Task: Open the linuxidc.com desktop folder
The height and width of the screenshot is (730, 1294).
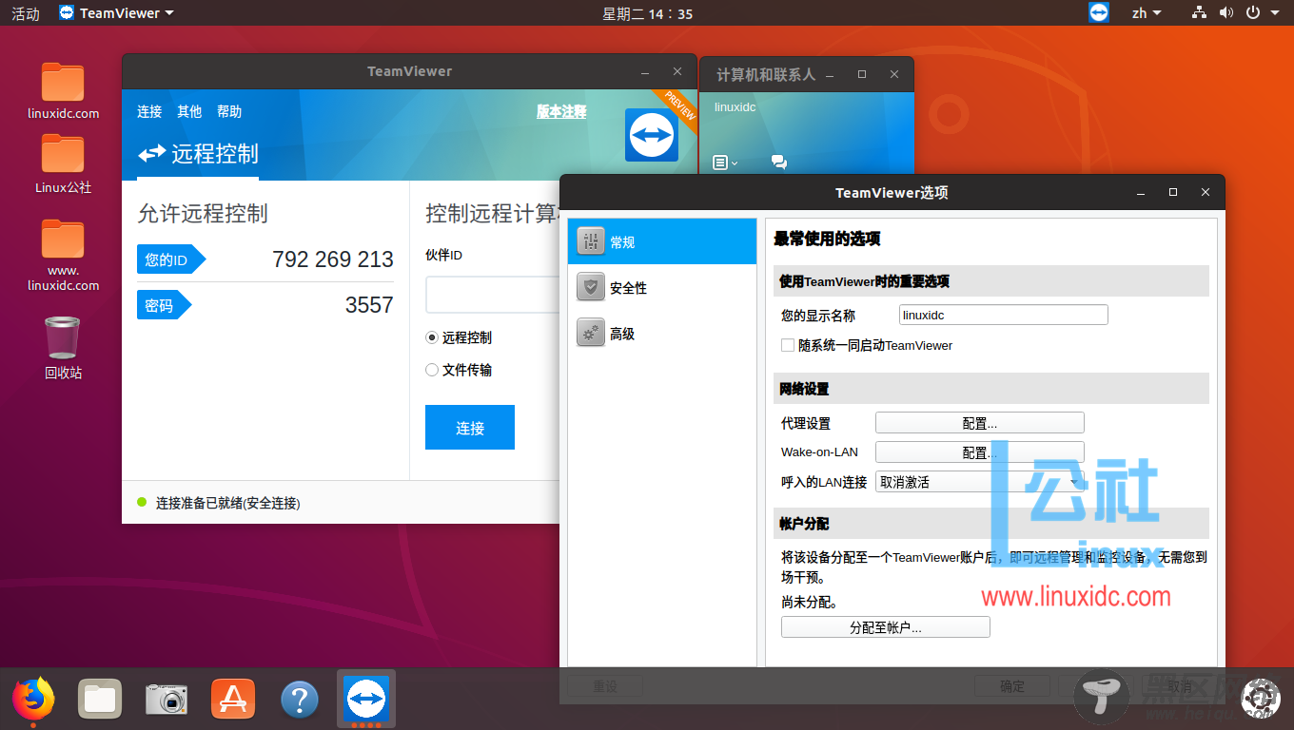Action: [63, 91]
